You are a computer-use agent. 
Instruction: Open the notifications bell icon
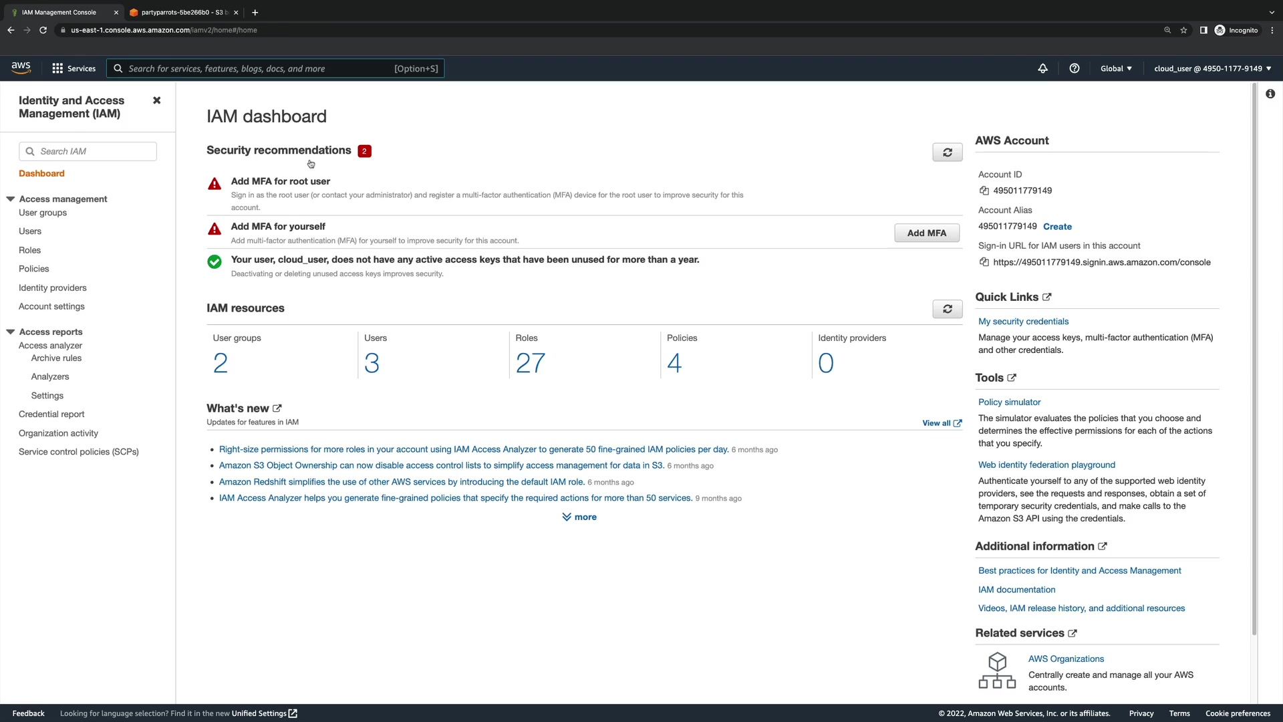[1042, 68]
